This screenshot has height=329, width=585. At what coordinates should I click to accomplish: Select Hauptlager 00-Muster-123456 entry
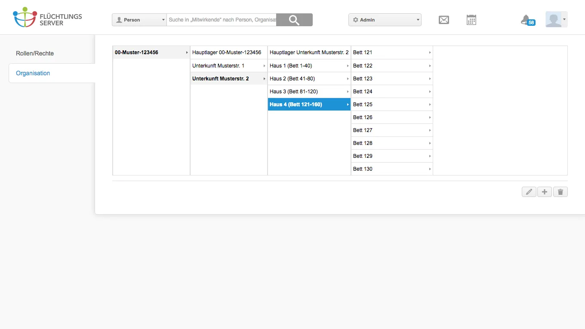point(229,52)
